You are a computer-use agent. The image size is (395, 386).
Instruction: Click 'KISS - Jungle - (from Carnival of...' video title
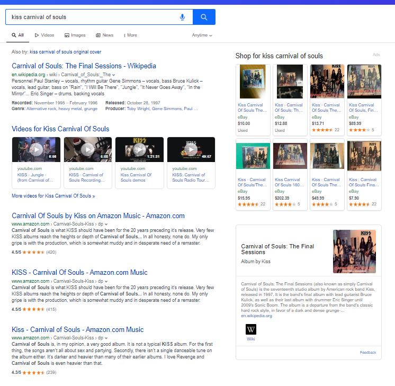[x=35, y=177]
